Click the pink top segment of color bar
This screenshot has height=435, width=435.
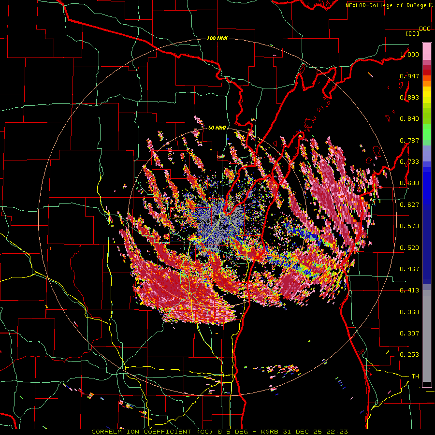[x=427, y=51]
